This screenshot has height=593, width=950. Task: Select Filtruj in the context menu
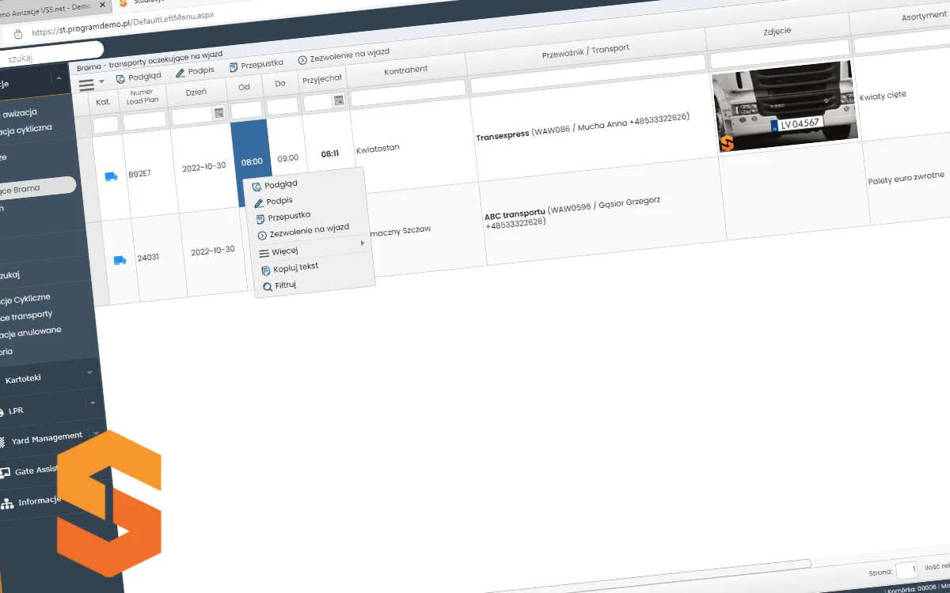[x=284, y=285]
